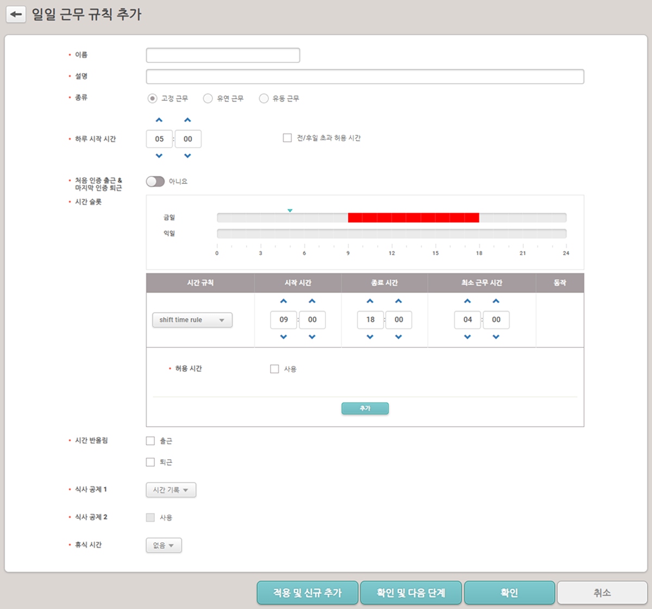
Task: Decrease day start time minute
Action: tap(187, 156)
